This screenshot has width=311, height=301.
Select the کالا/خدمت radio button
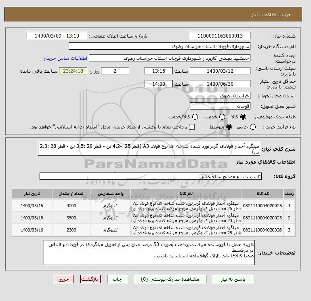(195, 117)
